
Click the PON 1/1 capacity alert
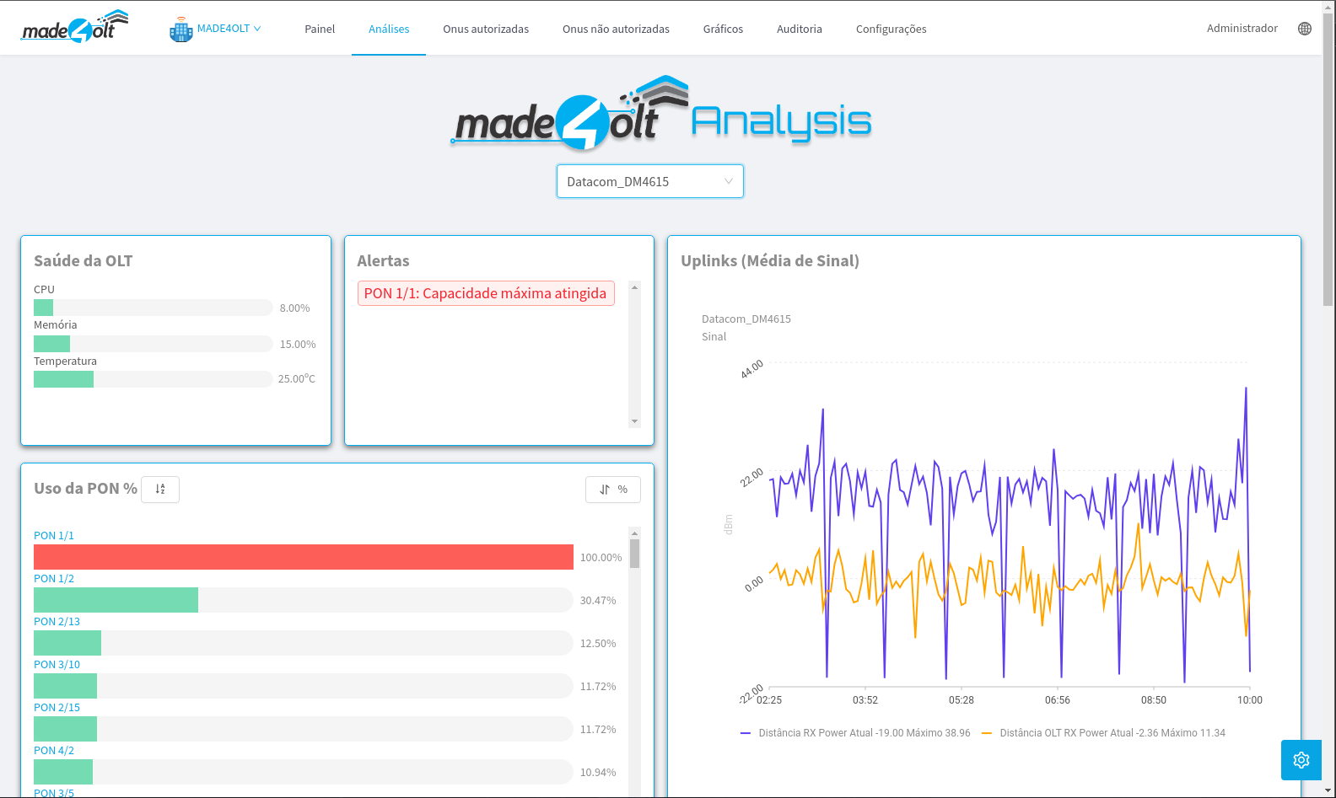[485, 293]
